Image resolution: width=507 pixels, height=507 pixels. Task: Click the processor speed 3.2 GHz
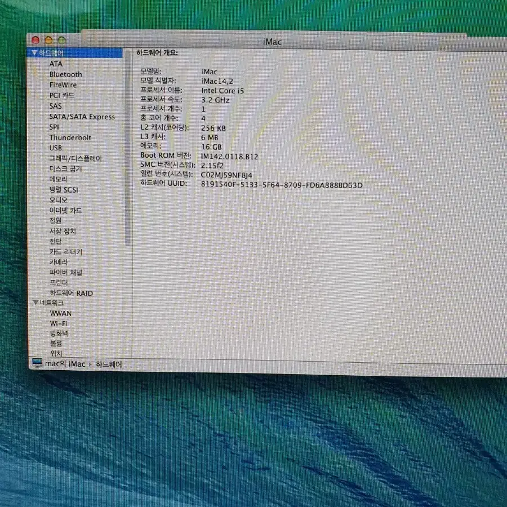pyautogui.click(x=215, y=100)
